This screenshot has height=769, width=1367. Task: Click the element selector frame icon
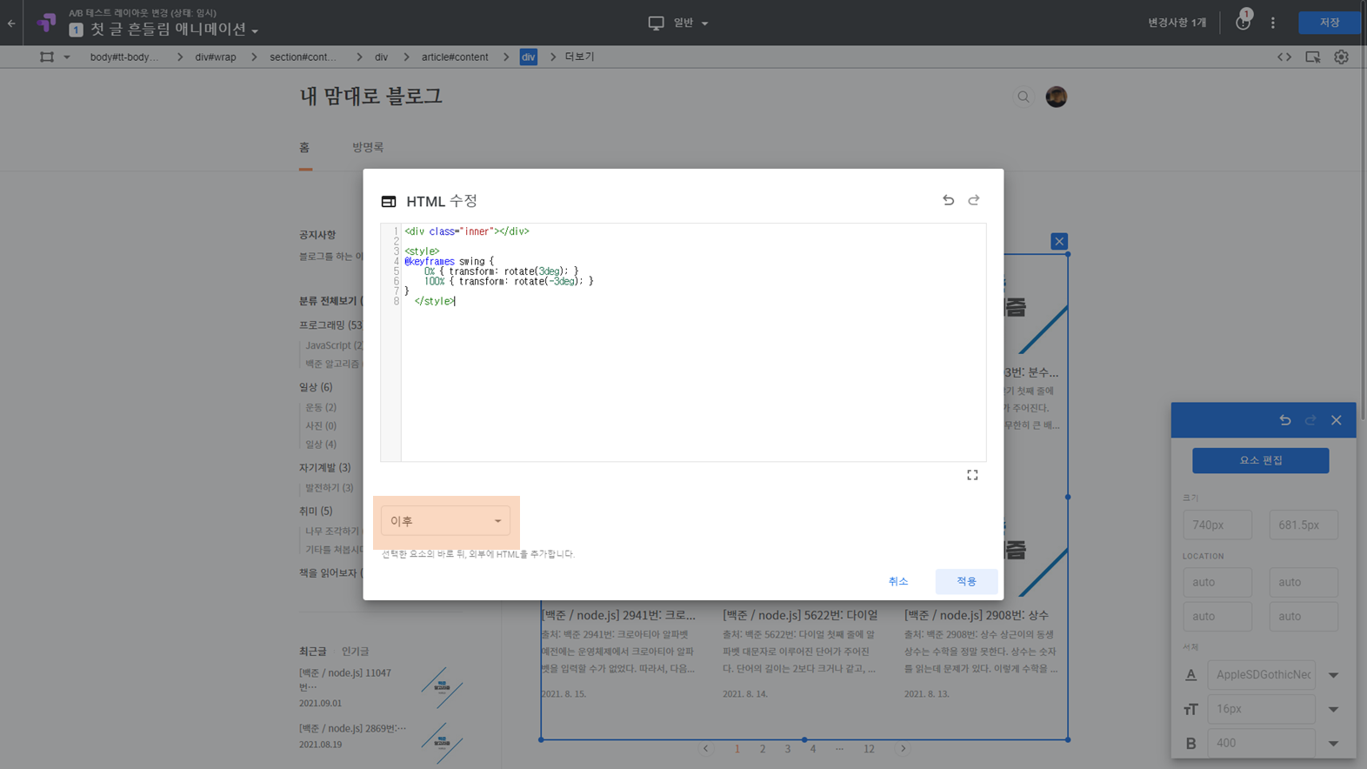pos(47,57)
